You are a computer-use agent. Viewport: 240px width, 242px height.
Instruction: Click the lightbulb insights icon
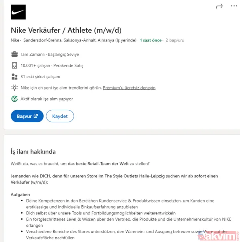[x=14, y=87]
